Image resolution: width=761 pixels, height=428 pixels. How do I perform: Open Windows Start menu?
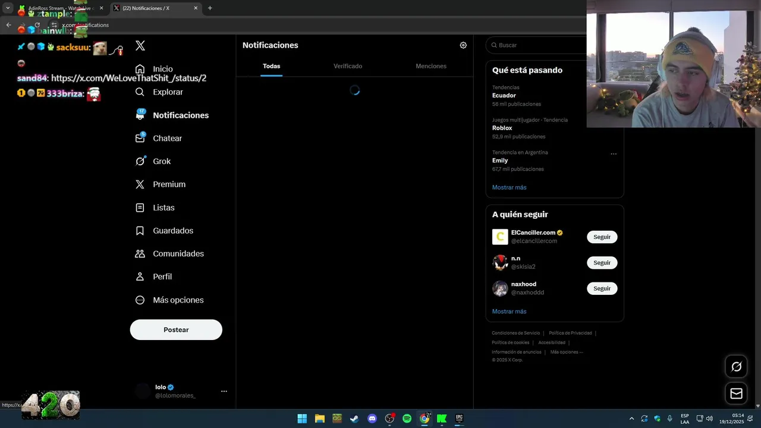click(x=302, y=418)
